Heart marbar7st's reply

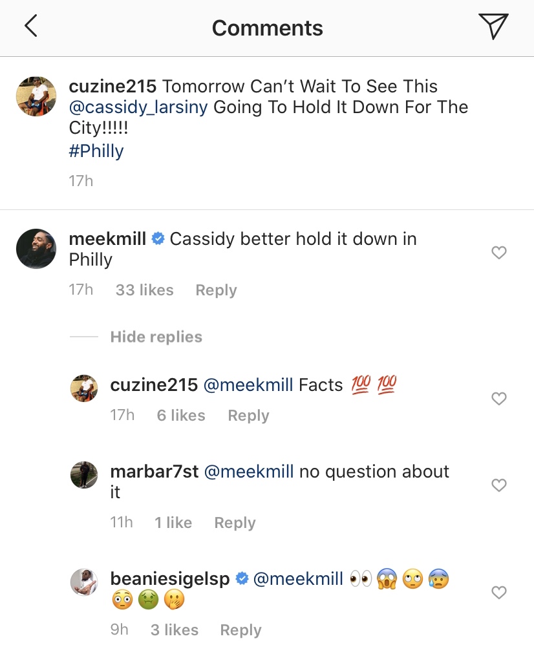[x=498, y=485]
